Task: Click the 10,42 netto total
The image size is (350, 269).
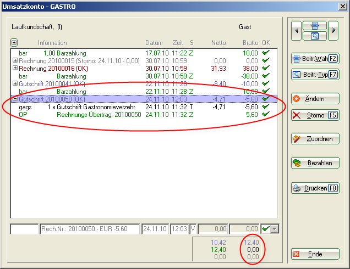Action: [218, 242]
